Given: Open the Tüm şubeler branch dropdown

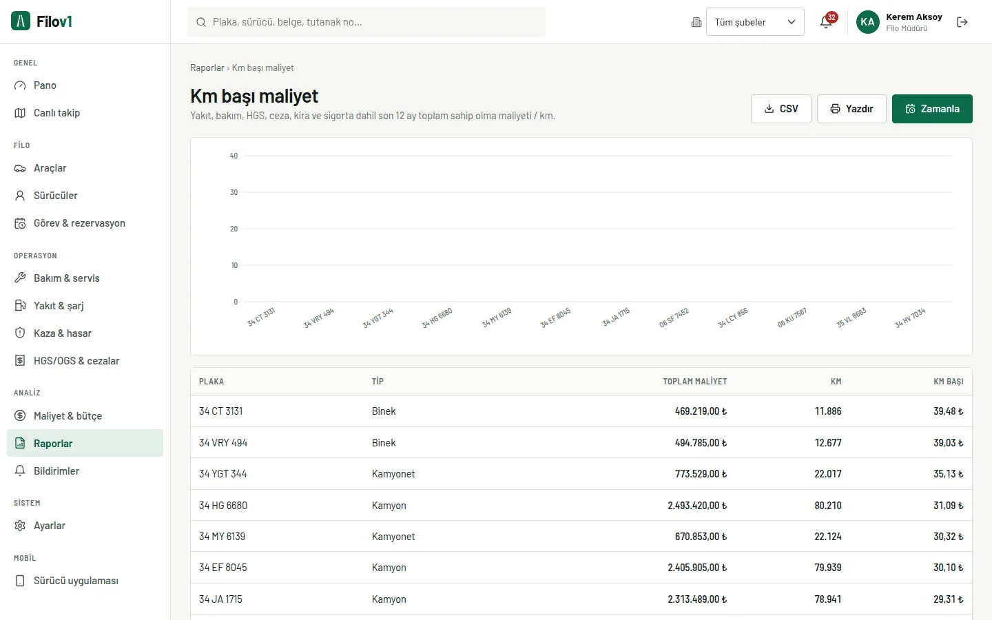Looking at the screenshot, I should click(755, 22).
